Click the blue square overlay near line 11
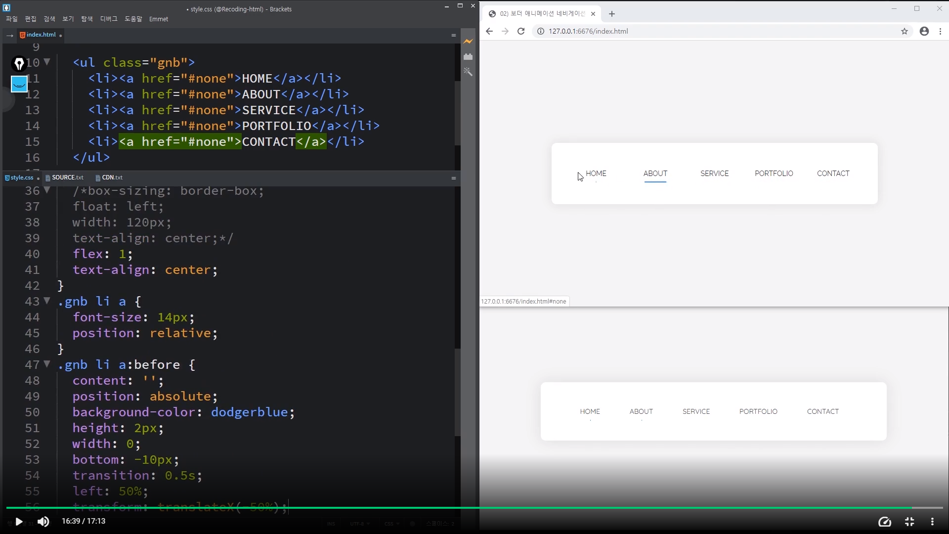 19,84
